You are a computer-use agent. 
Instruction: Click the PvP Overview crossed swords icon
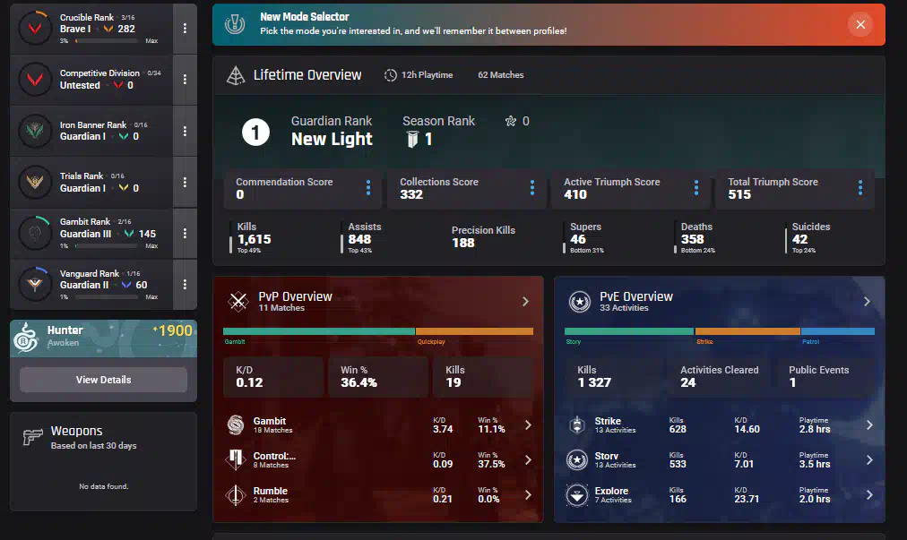tap(238, 302)
